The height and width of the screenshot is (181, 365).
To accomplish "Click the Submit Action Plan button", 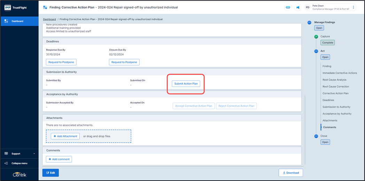I will tap(186, 84).
